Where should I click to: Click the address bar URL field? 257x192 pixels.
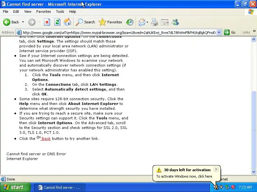(x=119, y=33)
